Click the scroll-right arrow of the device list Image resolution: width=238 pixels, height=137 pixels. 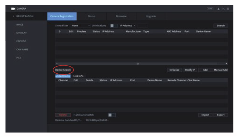coord(226,64)
